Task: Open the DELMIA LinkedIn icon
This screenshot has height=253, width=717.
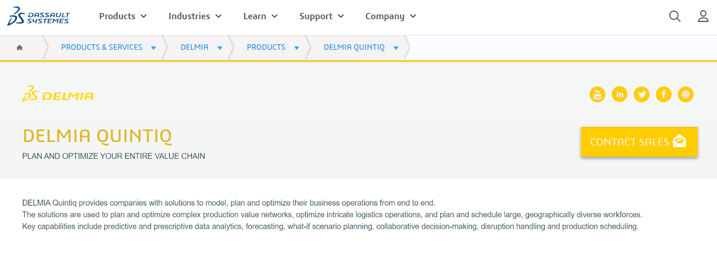Action: [x=620, y=94]
